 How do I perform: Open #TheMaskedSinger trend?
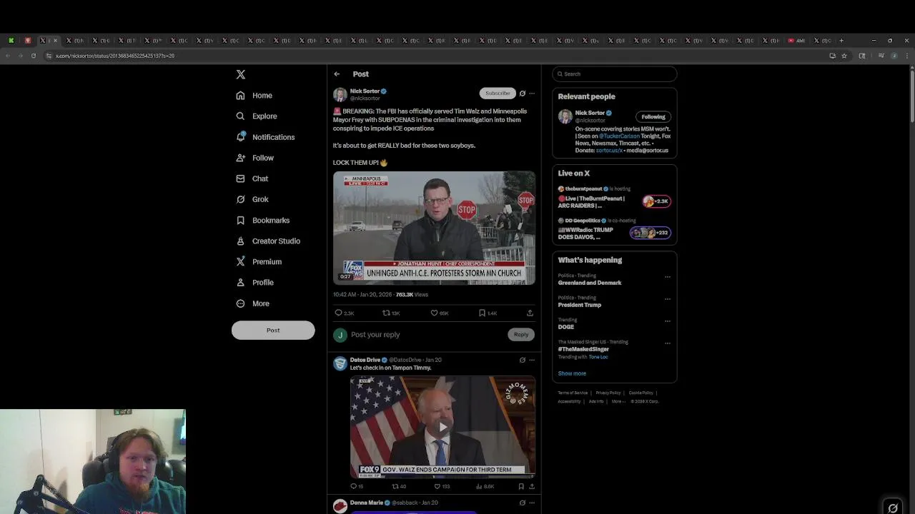tap(584, 350)
